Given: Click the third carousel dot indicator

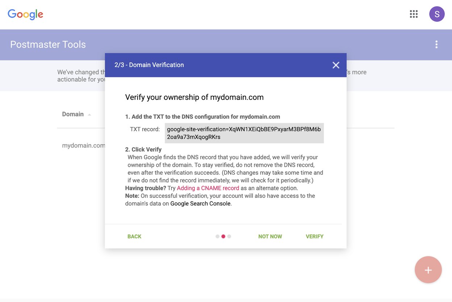Looking at the screenshot, I should [x=230, y=236].
